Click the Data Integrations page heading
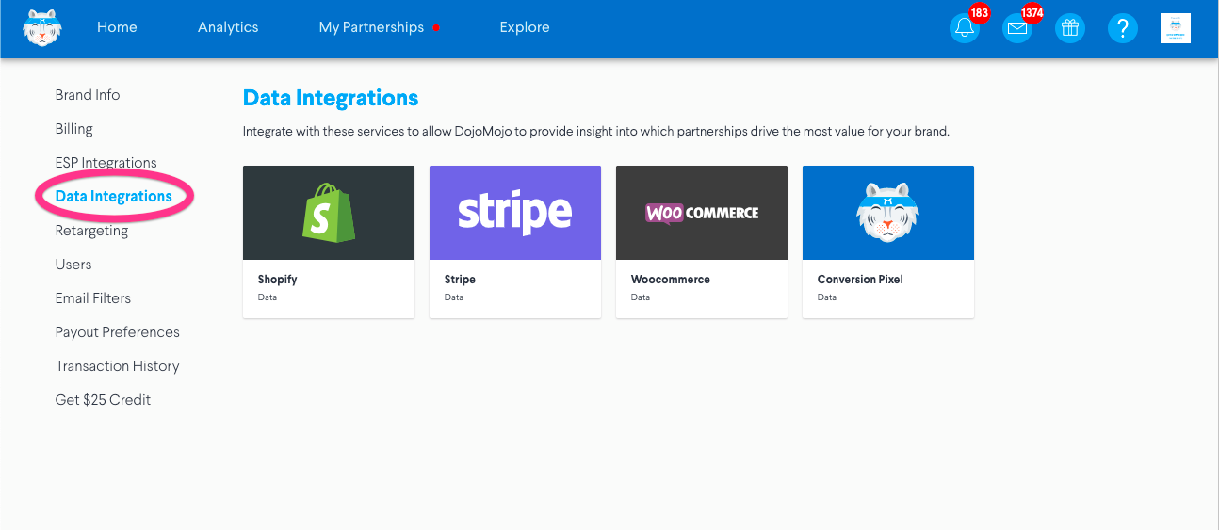Image resolution: width=1219 pixels, height=530 pixels. [x=331, y=98]
